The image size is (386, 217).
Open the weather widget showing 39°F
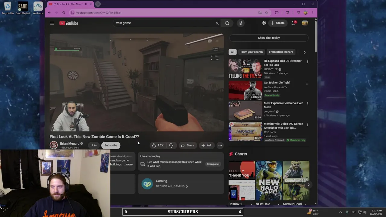[312, 212]
